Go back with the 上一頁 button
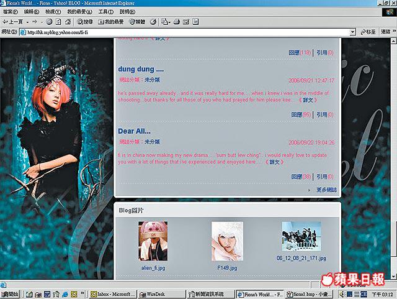 pos(12,22)
